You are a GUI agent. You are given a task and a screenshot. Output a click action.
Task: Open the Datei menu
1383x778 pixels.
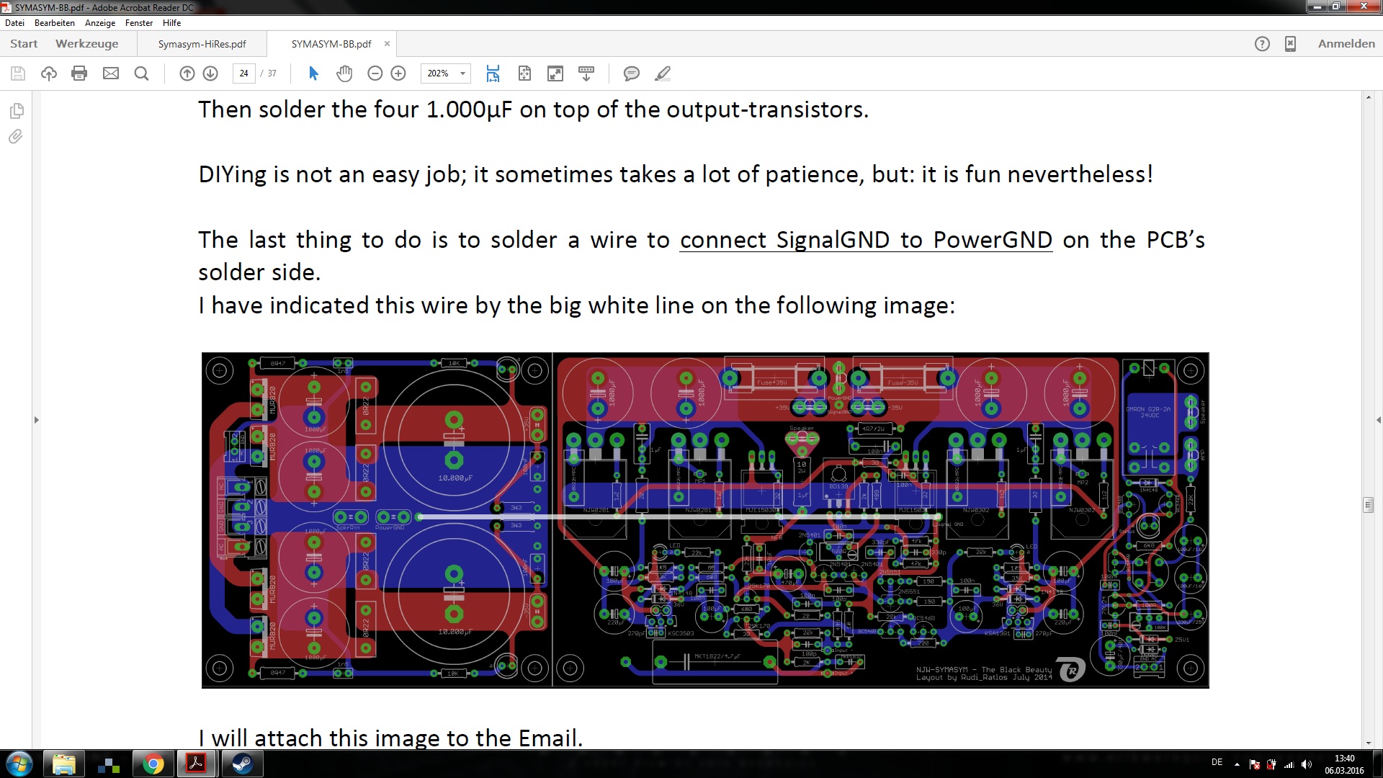point(14,23)
